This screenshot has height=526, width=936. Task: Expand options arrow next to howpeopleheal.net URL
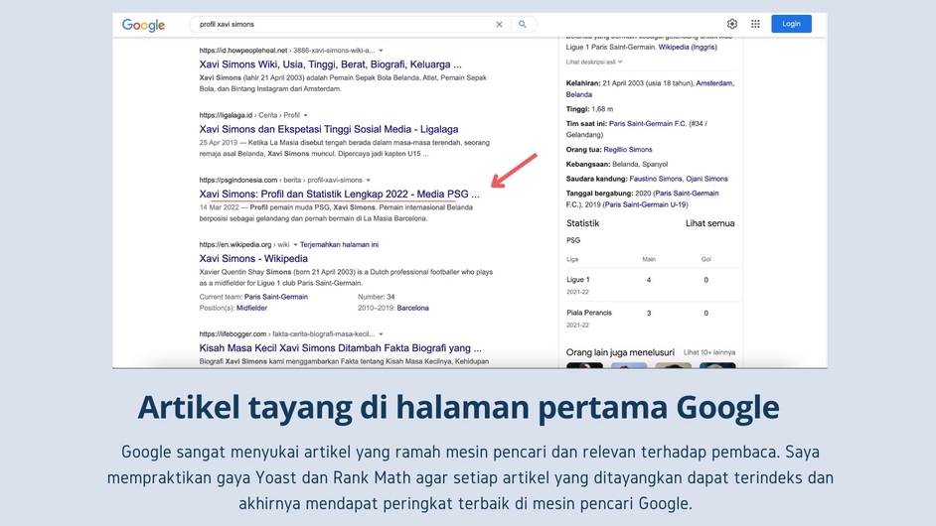pyautogui.click(x=381, y=51)
